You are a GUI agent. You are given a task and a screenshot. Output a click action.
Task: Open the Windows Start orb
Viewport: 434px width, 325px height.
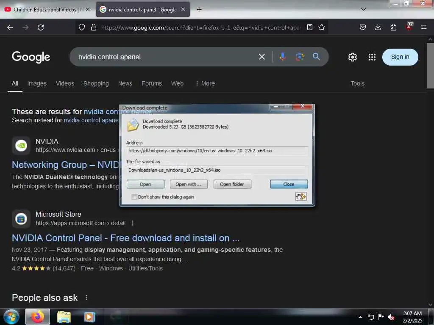tap(11, 317)
